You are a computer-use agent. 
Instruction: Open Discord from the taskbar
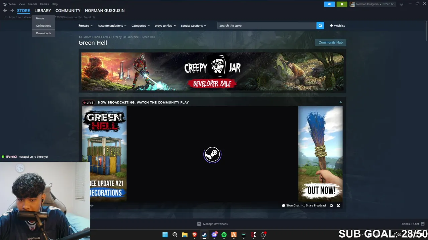pos(214,235)
